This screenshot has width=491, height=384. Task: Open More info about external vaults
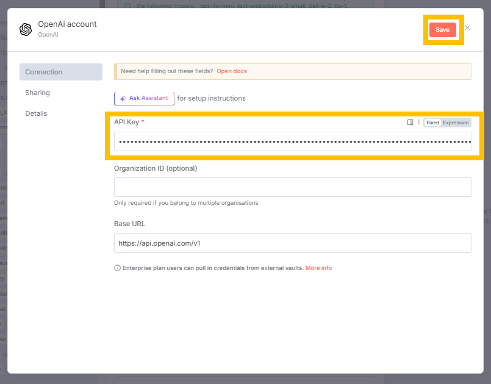(318, 268)
